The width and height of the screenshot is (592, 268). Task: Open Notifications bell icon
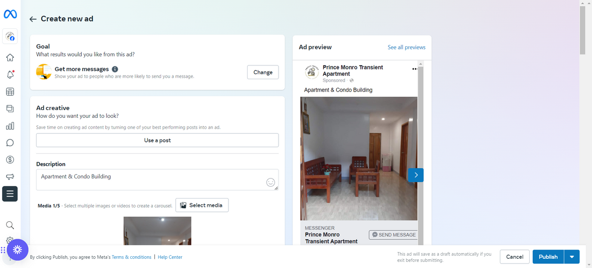click(x=10, y=75)
